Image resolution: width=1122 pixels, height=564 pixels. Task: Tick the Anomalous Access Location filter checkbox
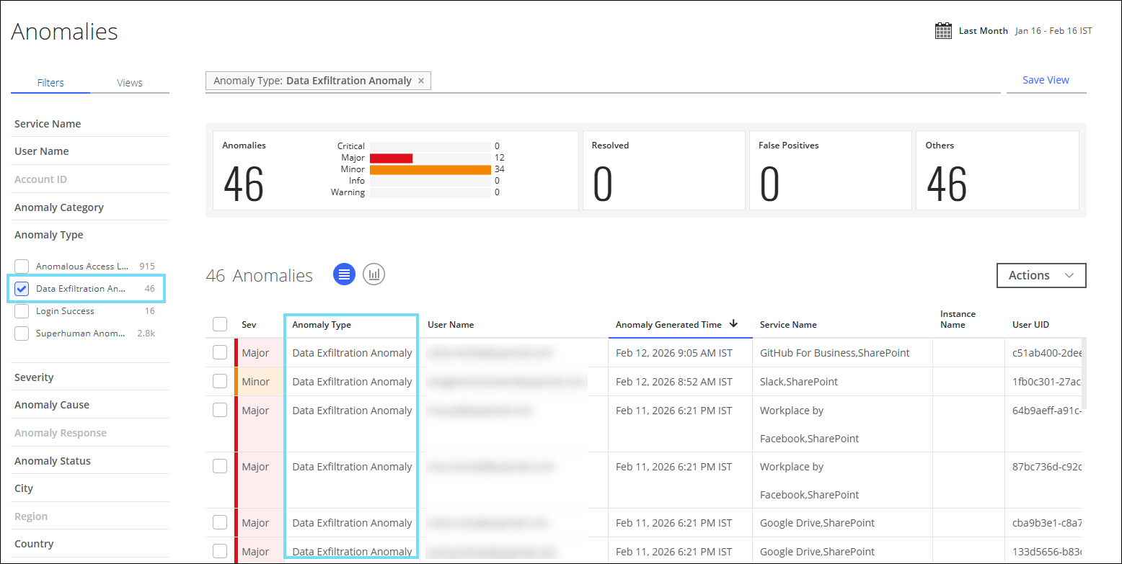22,267
